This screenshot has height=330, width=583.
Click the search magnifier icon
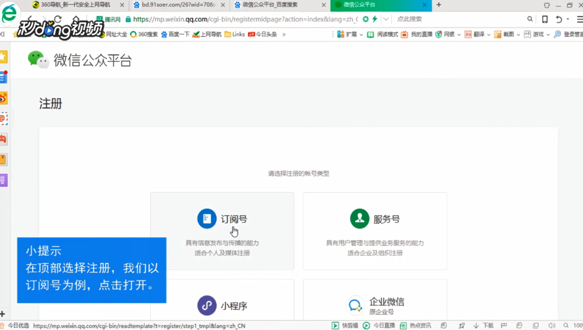(530, 19)
